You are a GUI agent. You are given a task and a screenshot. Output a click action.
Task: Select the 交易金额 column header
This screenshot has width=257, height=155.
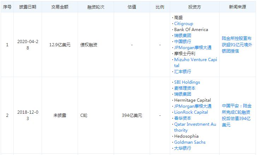[60, 7]
